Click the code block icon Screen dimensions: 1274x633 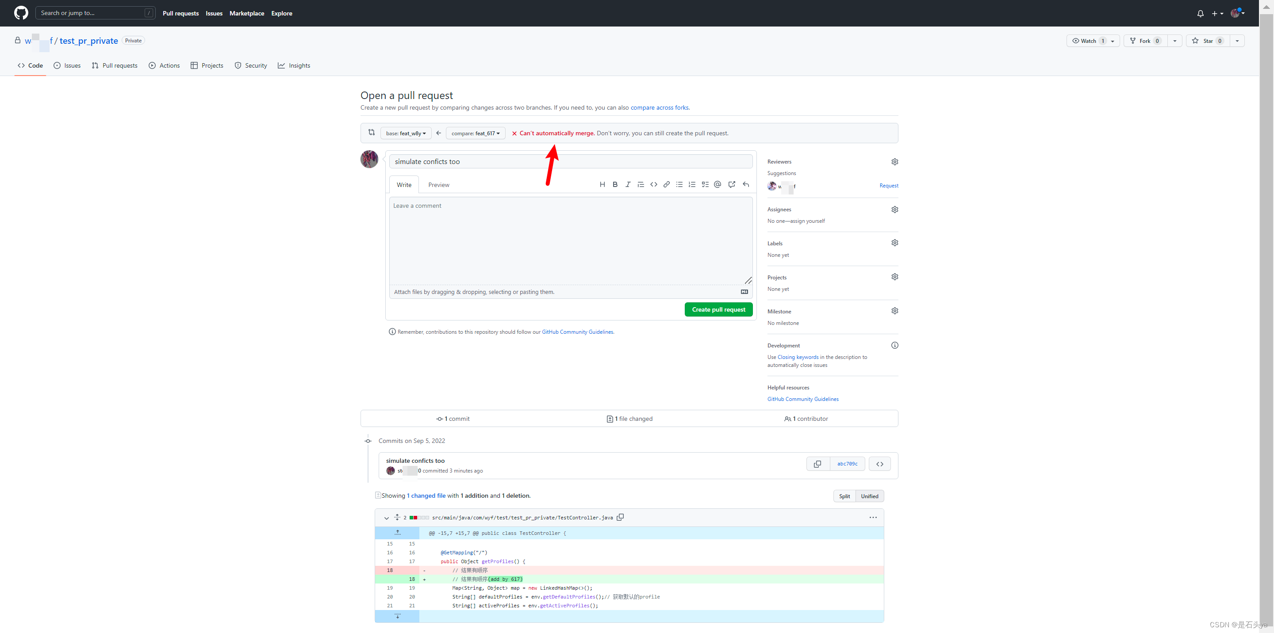click(653, 184)
